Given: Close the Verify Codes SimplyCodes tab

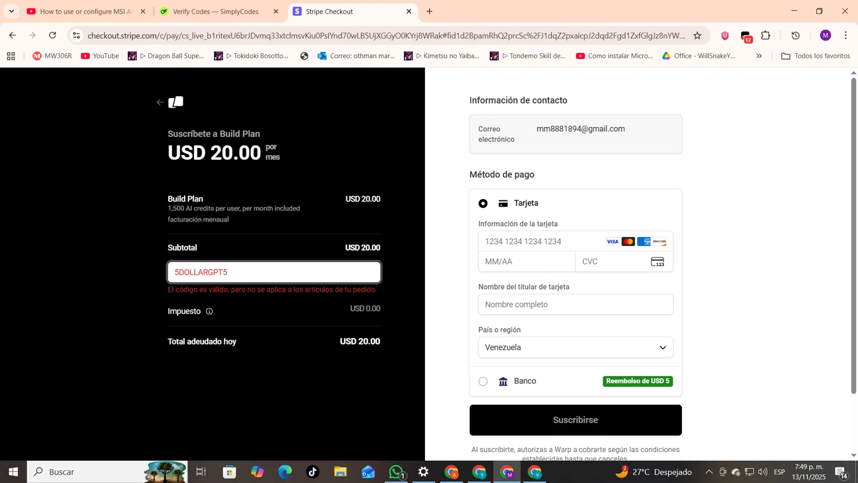Looking at the screenshot, I should (x=276, y=11).
